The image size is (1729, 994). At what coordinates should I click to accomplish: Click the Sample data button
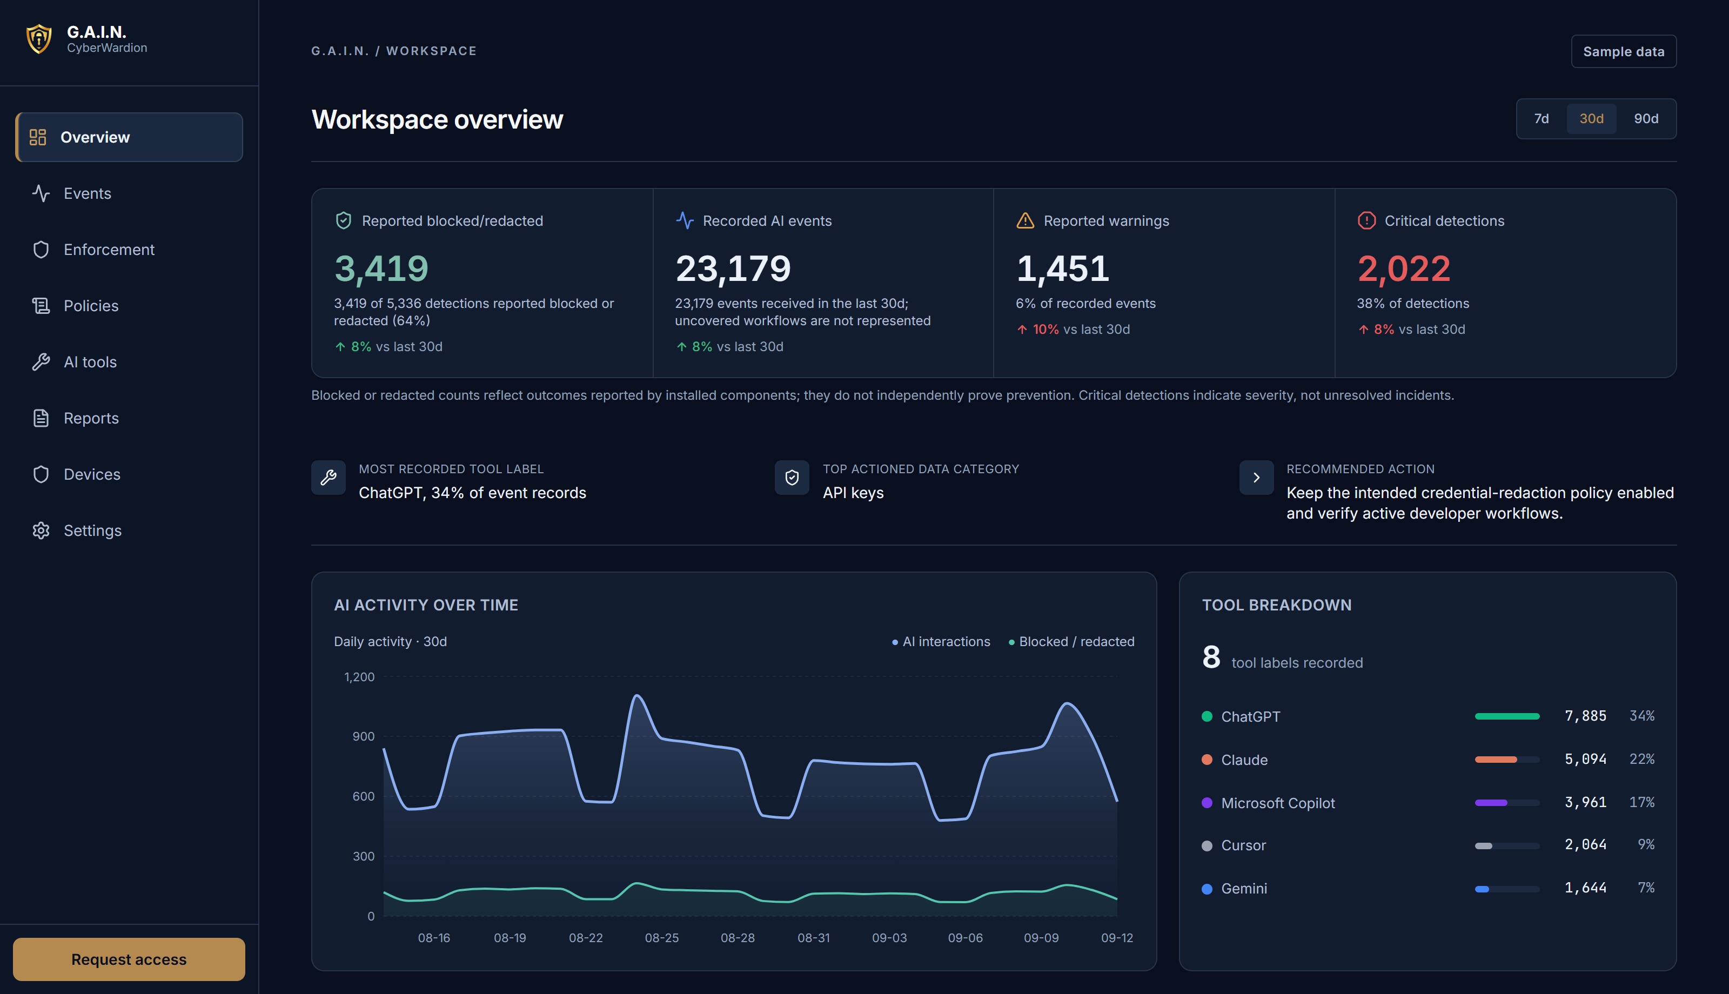coord(1623,51)
